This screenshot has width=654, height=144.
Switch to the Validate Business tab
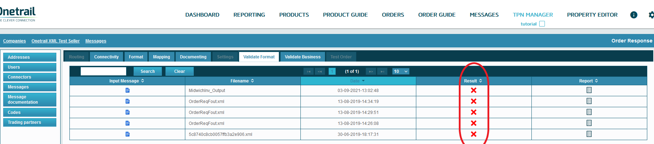pyautogui.click(x=302, y=57)
